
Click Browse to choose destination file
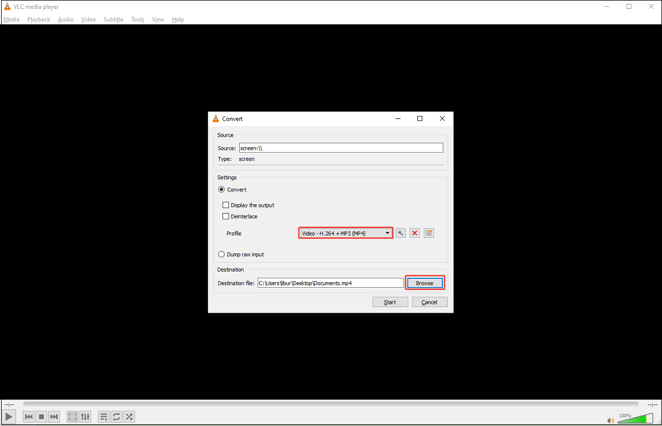[425, 283]
